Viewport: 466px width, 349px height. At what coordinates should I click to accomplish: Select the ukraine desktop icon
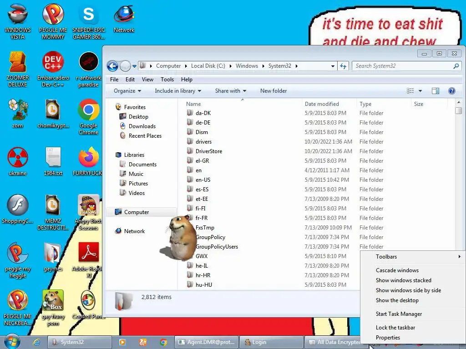pos(18,161)
